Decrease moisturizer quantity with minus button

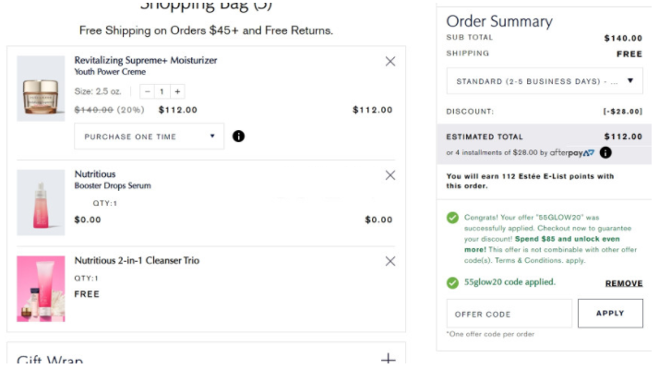pyautogui.click(x=147, y=91)
